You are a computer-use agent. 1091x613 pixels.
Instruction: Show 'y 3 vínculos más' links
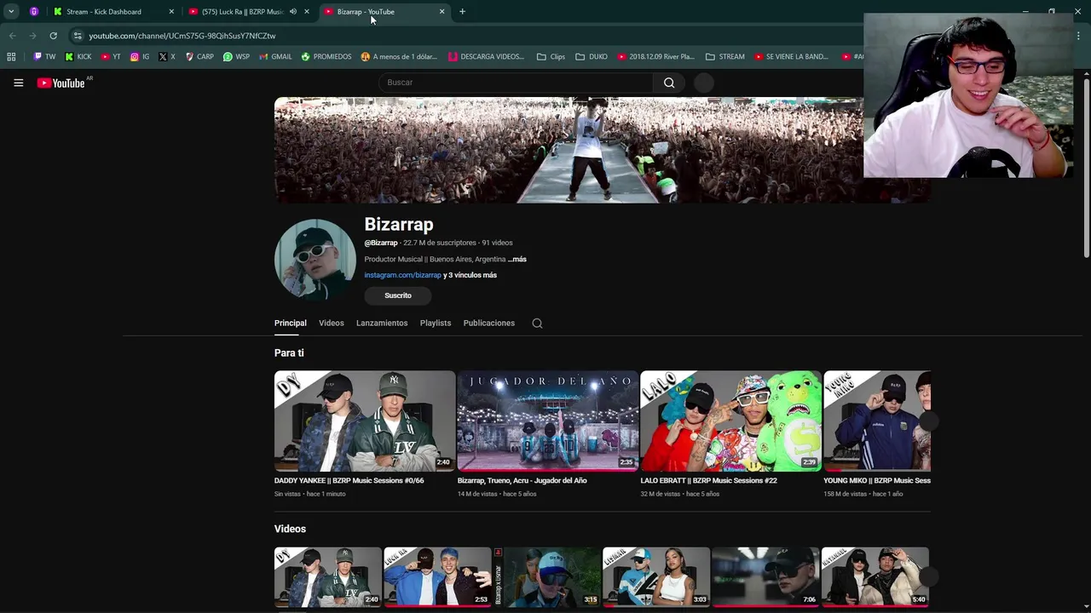[470, 275]
